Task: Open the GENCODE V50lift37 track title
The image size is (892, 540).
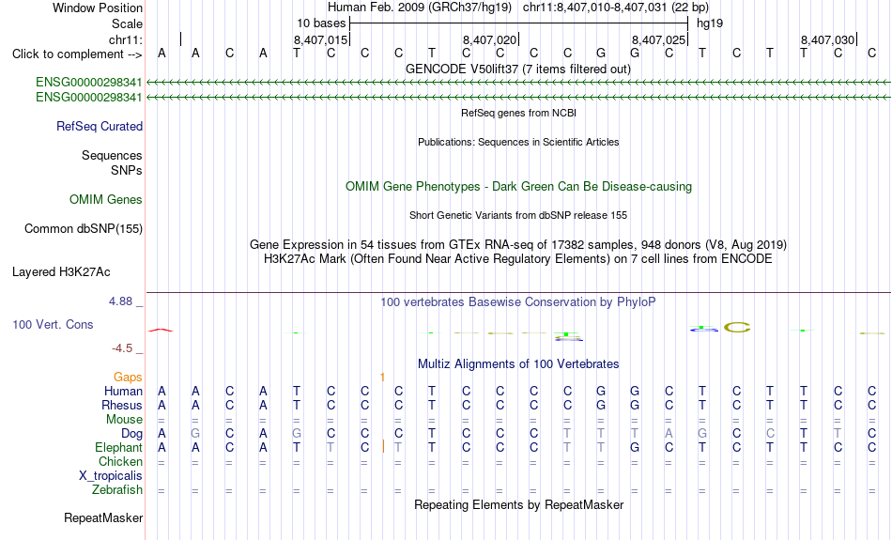Action: coord(517,69)
